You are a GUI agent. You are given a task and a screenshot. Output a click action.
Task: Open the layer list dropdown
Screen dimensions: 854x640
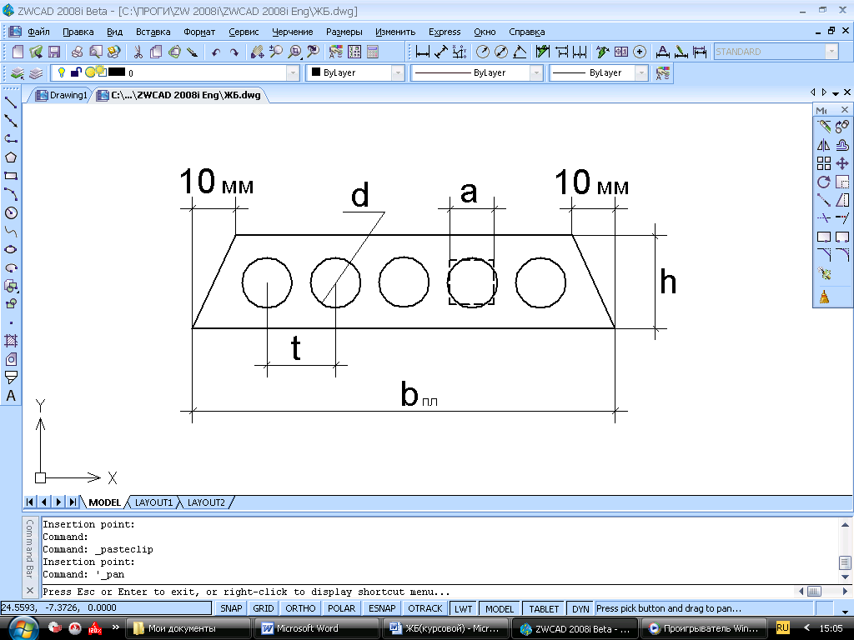[x=293, y=72]
